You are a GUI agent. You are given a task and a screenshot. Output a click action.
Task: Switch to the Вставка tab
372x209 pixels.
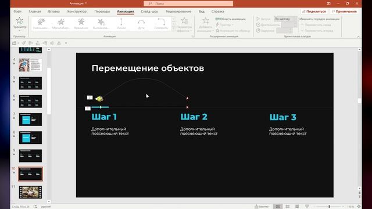[54, 12]
